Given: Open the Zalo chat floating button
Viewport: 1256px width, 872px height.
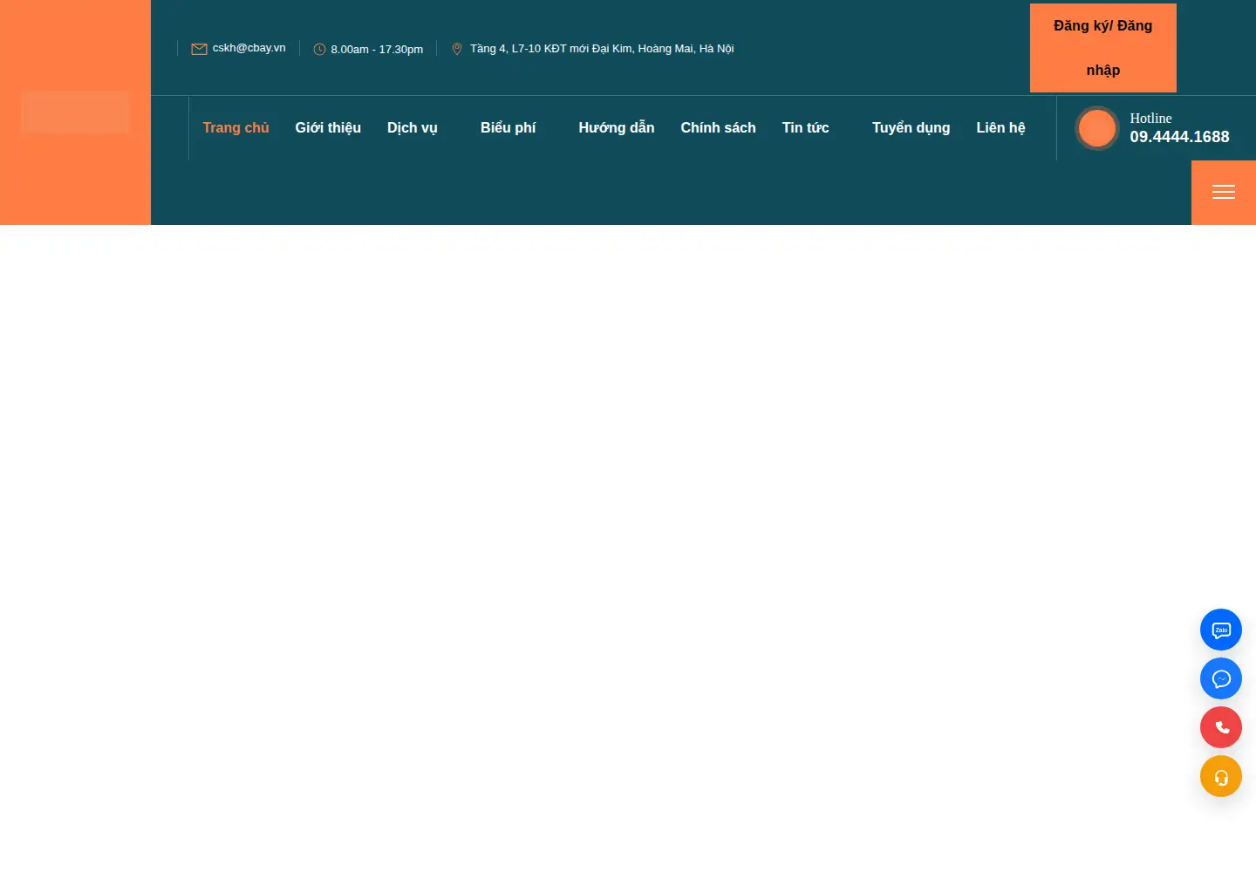Looking at the screenshot, I should click(x=1221, y=630).
